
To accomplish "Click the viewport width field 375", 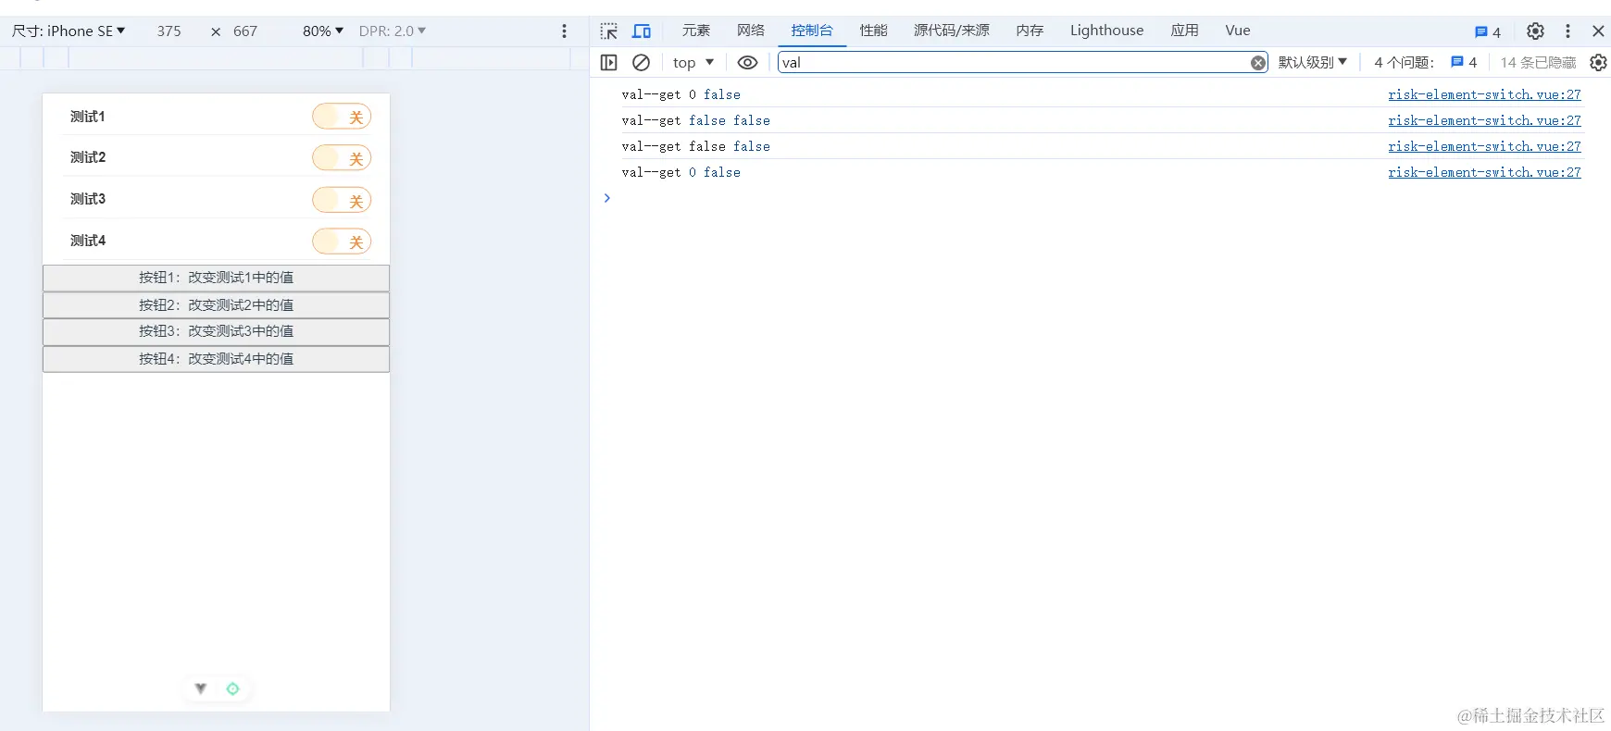I will 169,31.
